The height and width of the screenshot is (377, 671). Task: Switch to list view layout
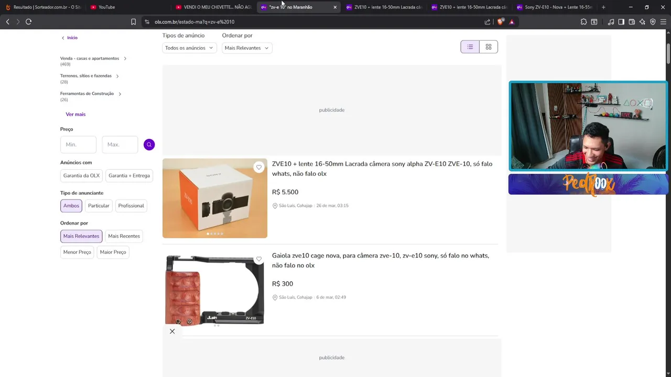click(470, 47)
